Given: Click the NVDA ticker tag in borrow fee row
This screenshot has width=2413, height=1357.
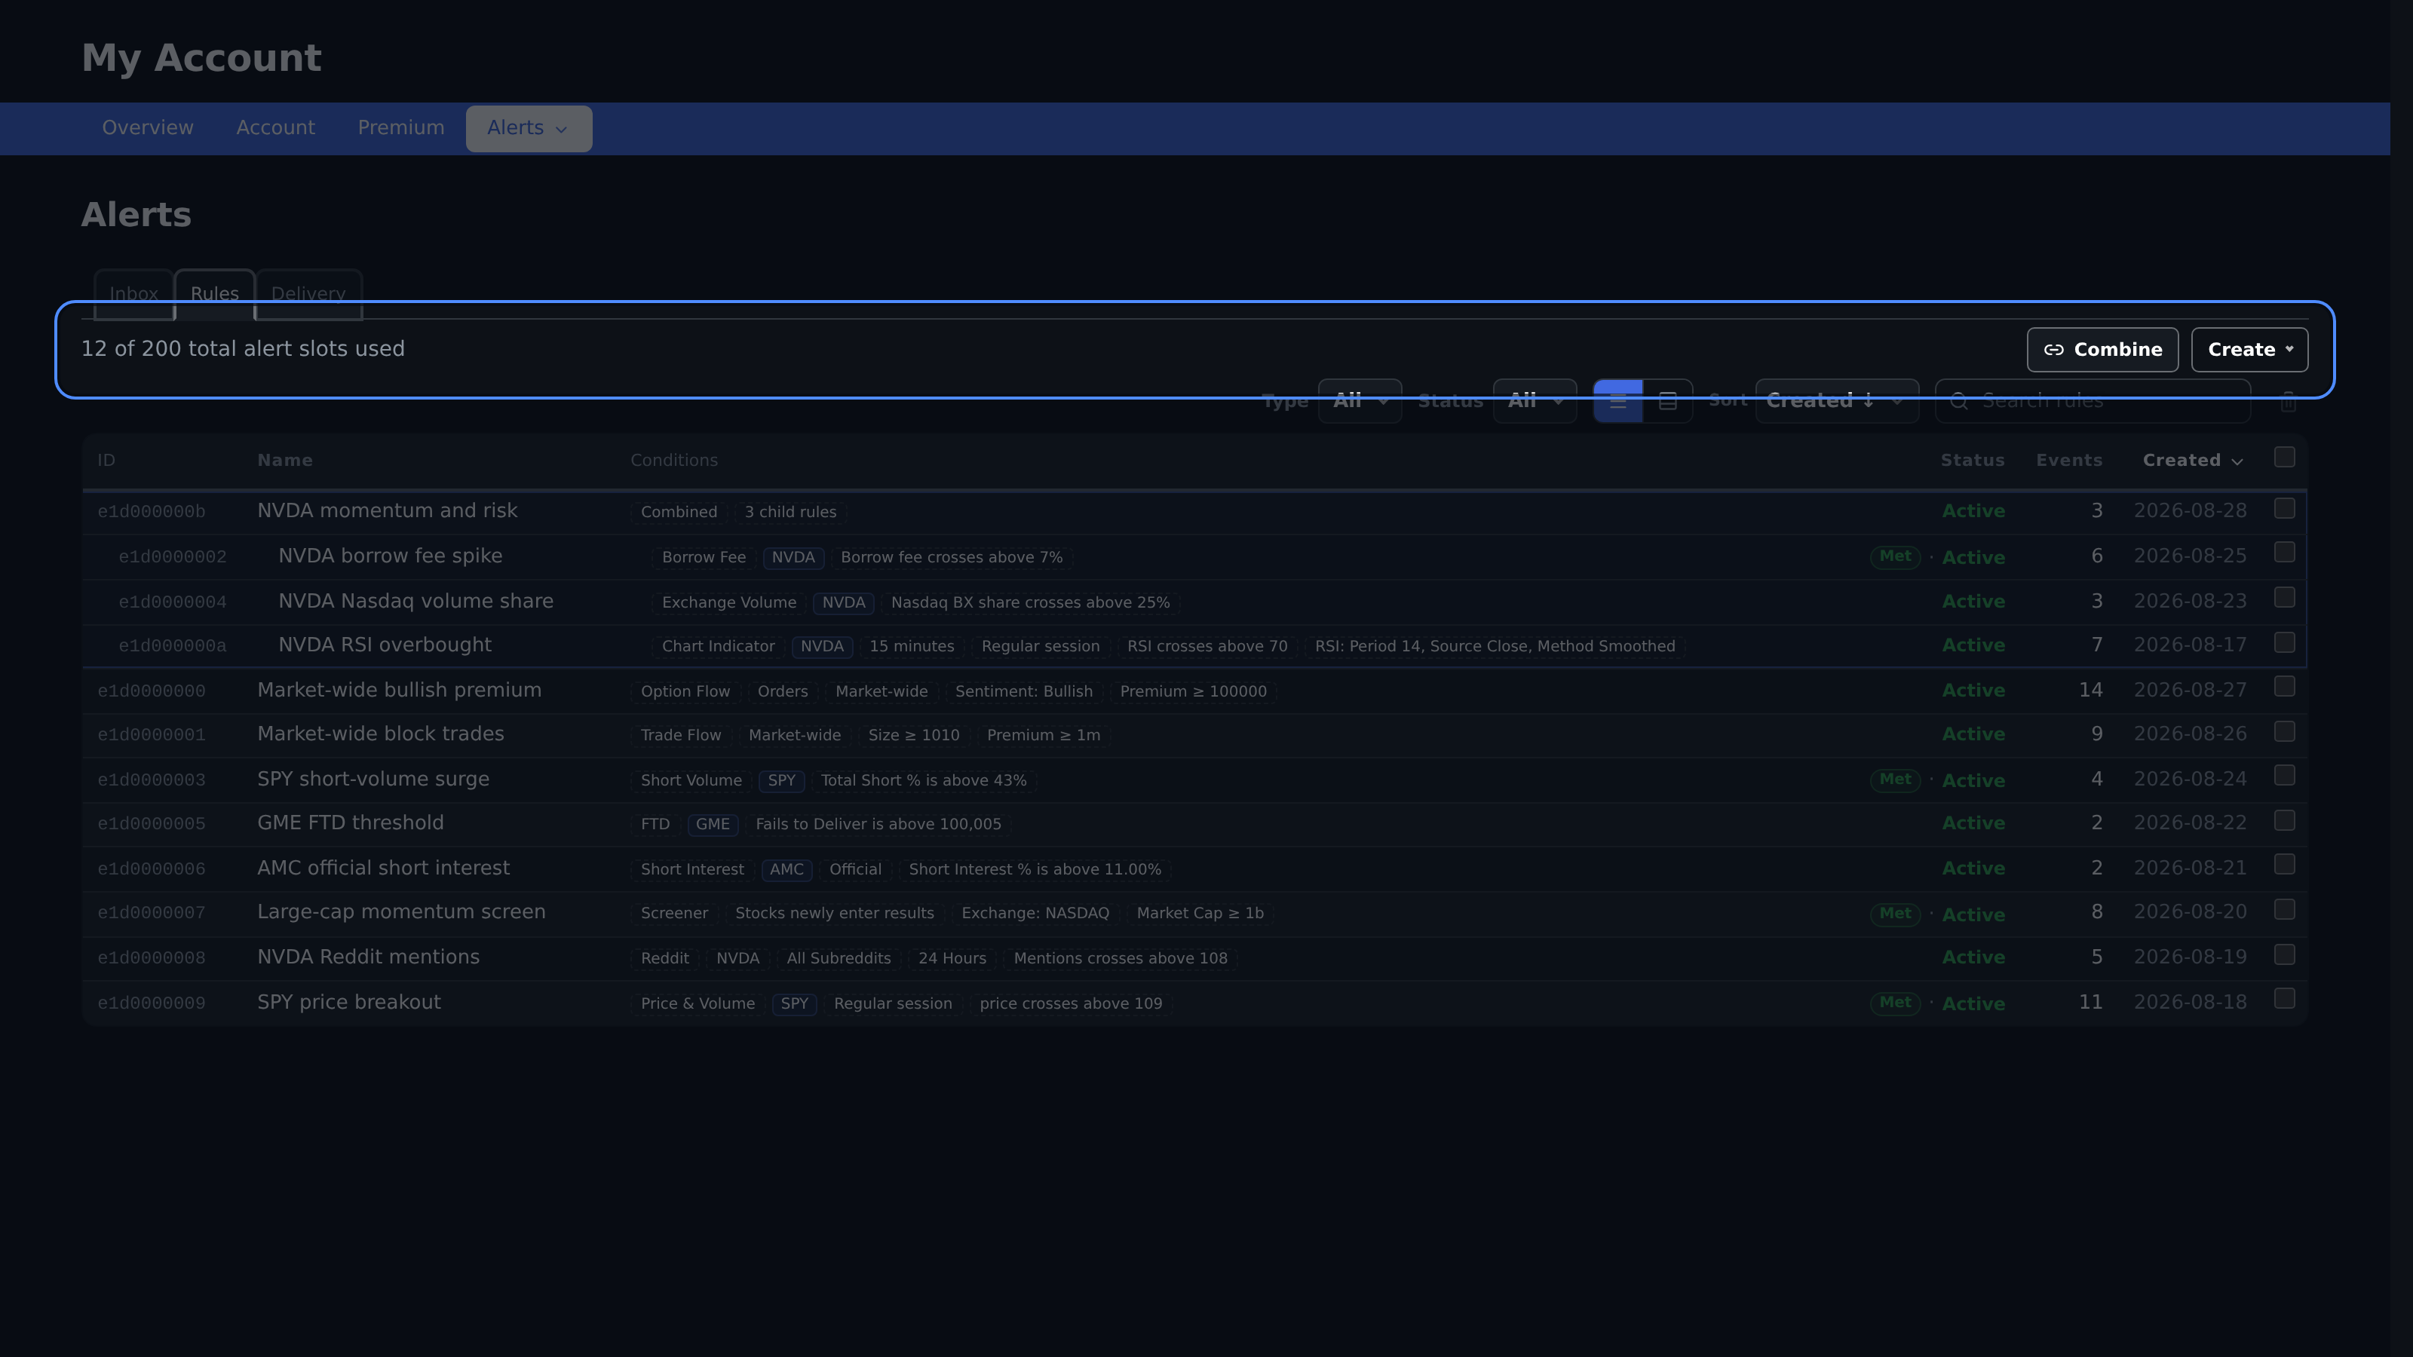Looking at the screenshot, I should (793, 557).
